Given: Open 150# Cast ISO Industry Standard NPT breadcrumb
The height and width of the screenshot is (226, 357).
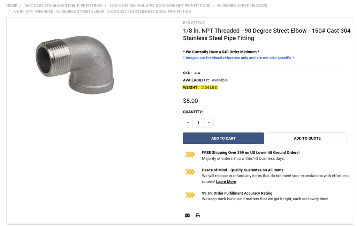Looking at the screenshot, I should coord(160,6).
